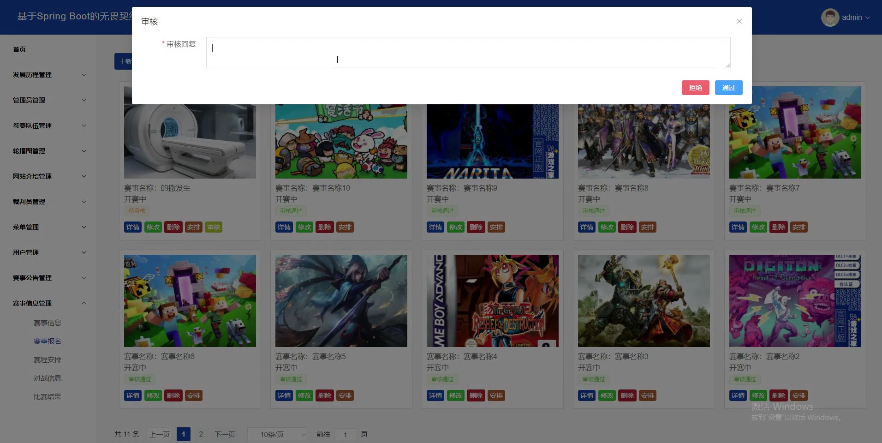The width and height of the screenshot is (882, 443).
Task: Open the swordsman thumbnail of 赛事名称5
Action: (341, 301)
